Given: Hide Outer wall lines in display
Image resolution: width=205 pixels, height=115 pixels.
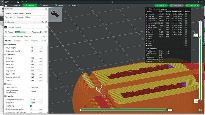Looking at the screenshot, I should pyautogui.click(x=186, y=16).
